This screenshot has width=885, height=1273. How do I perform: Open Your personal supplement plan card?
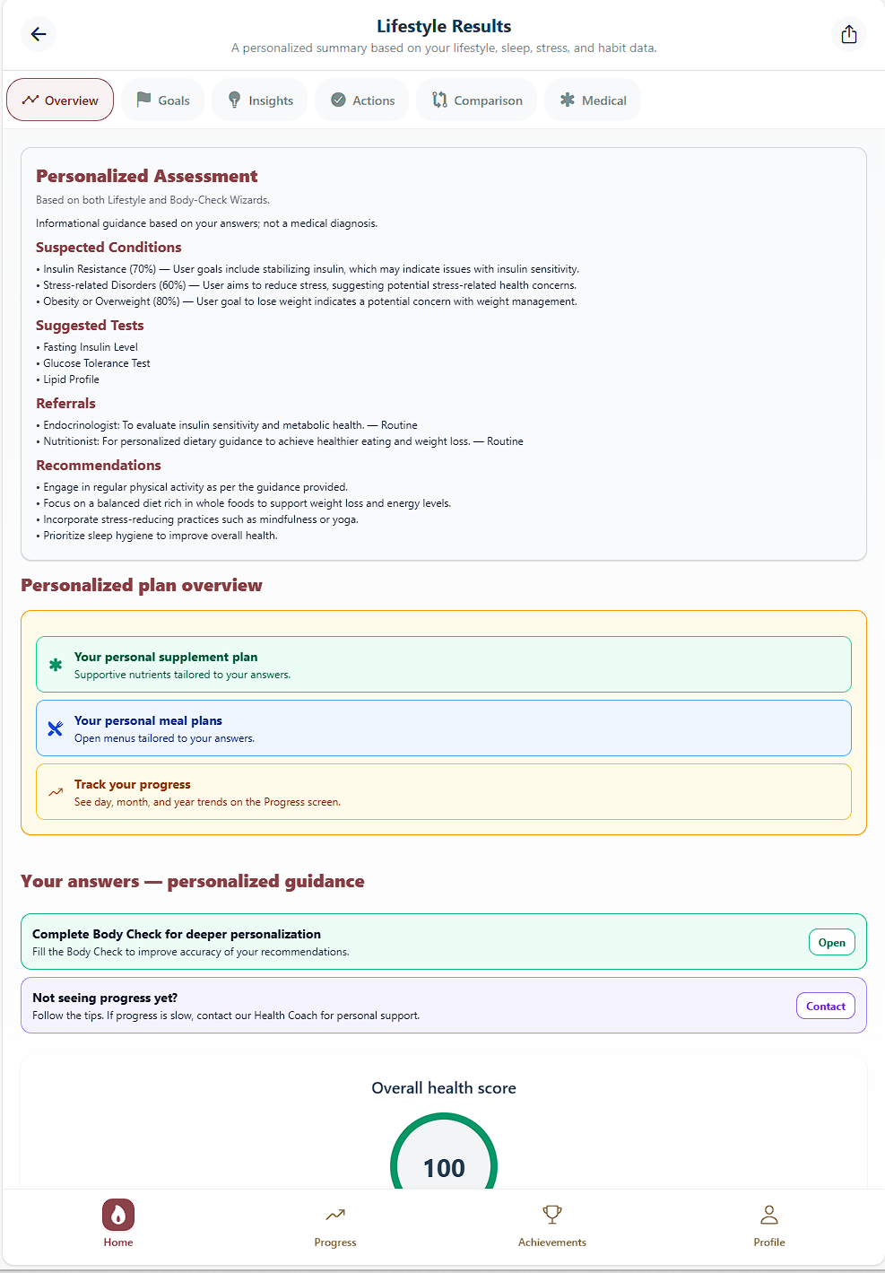click(x=444, y=665)
